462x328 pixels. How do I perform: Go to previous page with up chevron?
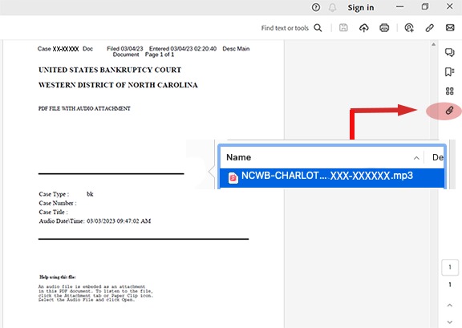click(x=450, y=306)
